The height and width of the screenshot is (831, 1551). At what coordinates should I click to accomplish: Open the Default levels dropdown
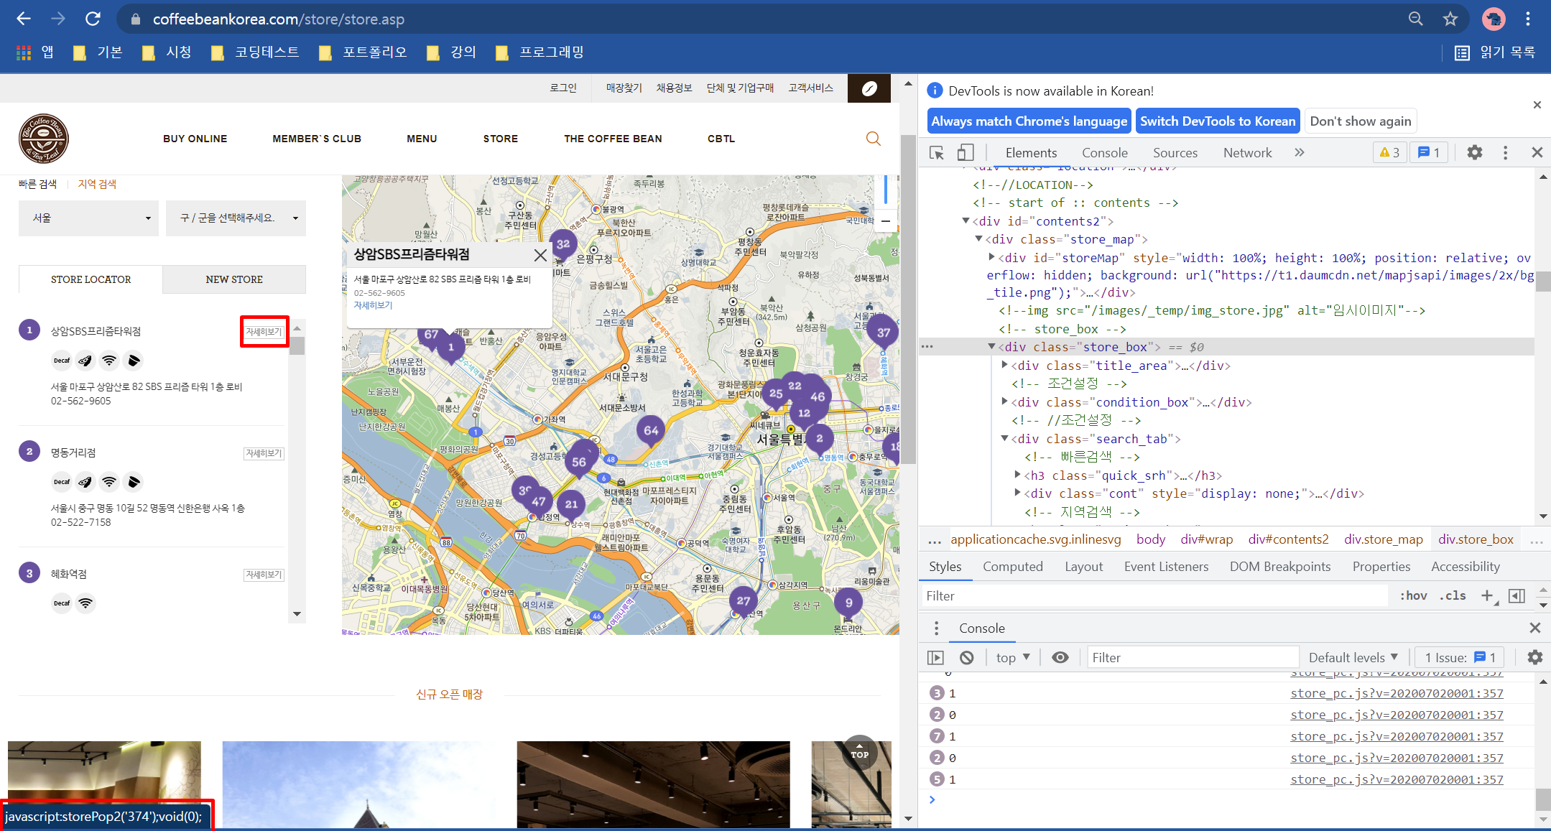click(1353, 657)
